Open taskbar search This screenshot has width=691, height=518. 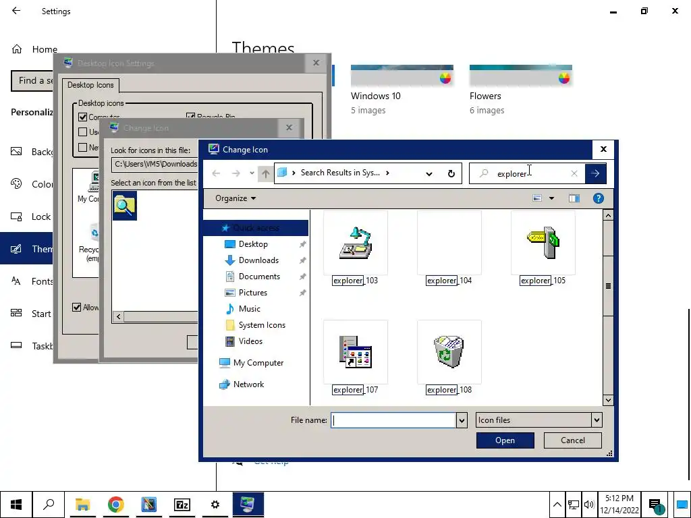pyautogui.click(x=49, y=505)
